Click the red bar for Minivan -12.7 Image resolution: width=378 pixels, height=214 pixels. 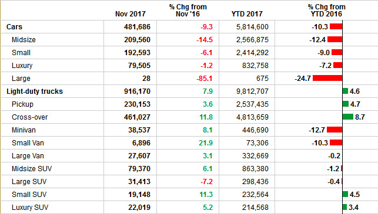click(334, 130)
